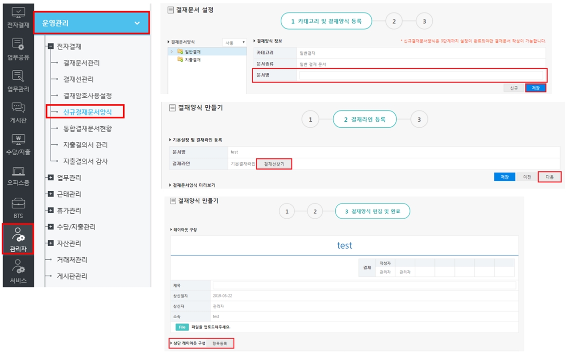Click the 2019-08-22 상신일자 value
566x353 pixels.
[222, 296]
